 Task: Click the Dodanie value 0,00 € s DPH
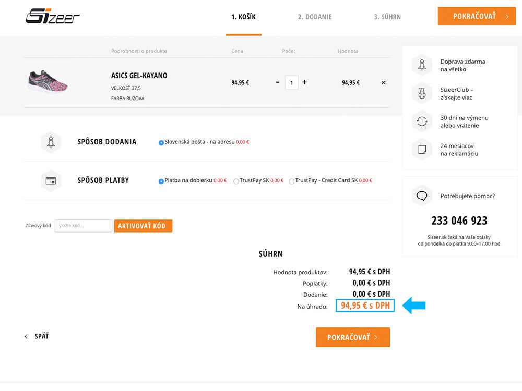tap(371, 294)
